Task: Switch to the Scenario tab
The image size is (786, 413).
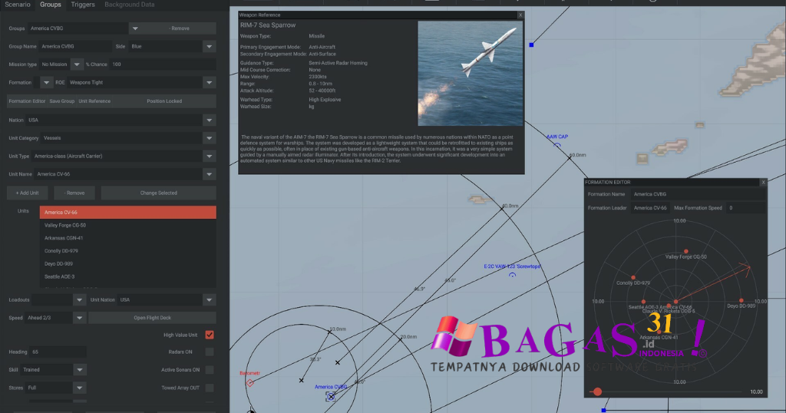Action: 18,5
